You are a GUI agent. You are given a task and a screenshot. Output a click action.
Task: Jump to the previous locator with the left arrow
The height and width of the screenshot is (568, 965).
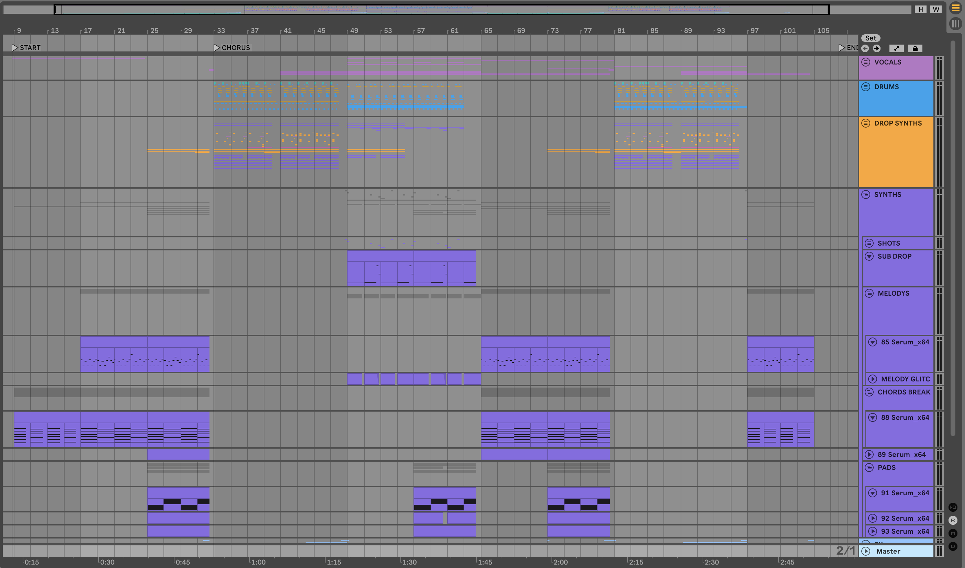coord(865,48)
